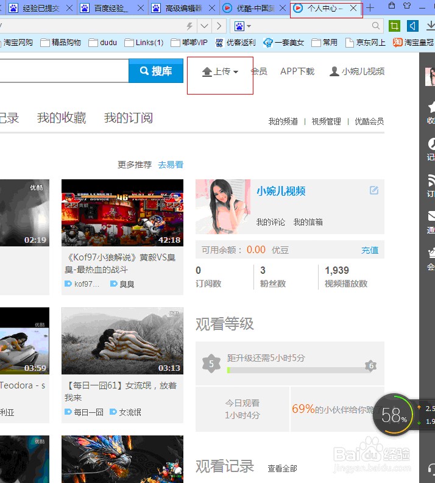Open 我的评论 link
This screenshot has width=435, height=483.
271,222
